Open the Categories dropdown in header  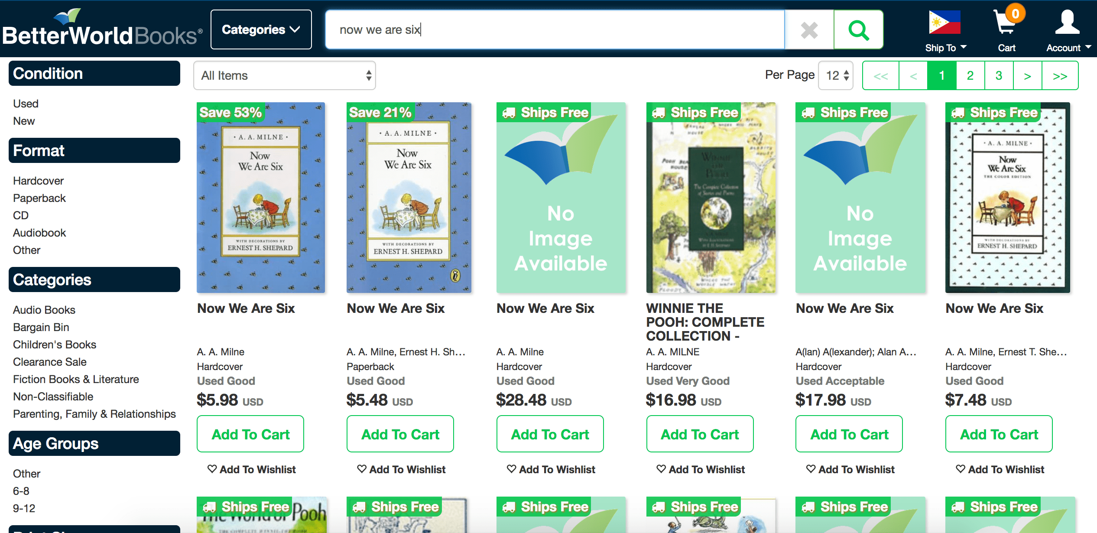pyautogui.click(x=261, y=29)
